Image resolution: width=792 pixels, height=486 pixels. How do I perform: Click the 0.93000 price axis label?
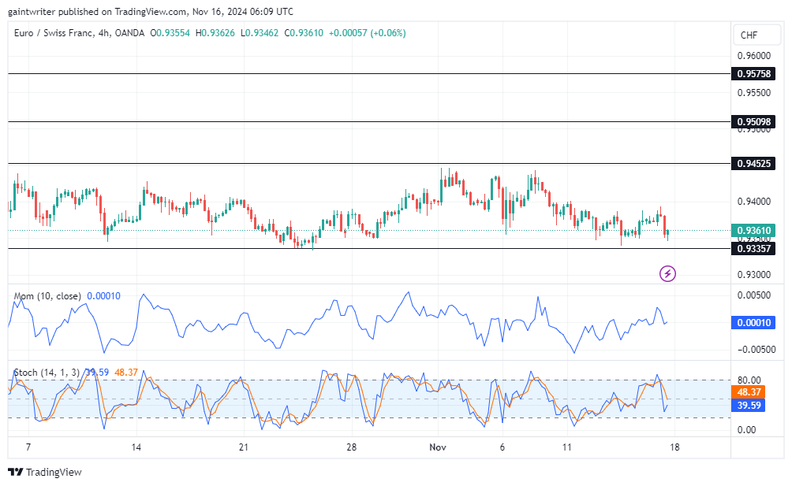pyautogui.click(x=753, y=275)
